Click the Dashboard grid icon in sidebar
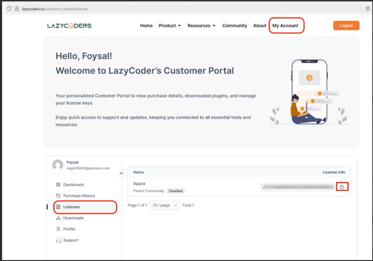Viewport: 373px width, 261px height. click(58, 185)
